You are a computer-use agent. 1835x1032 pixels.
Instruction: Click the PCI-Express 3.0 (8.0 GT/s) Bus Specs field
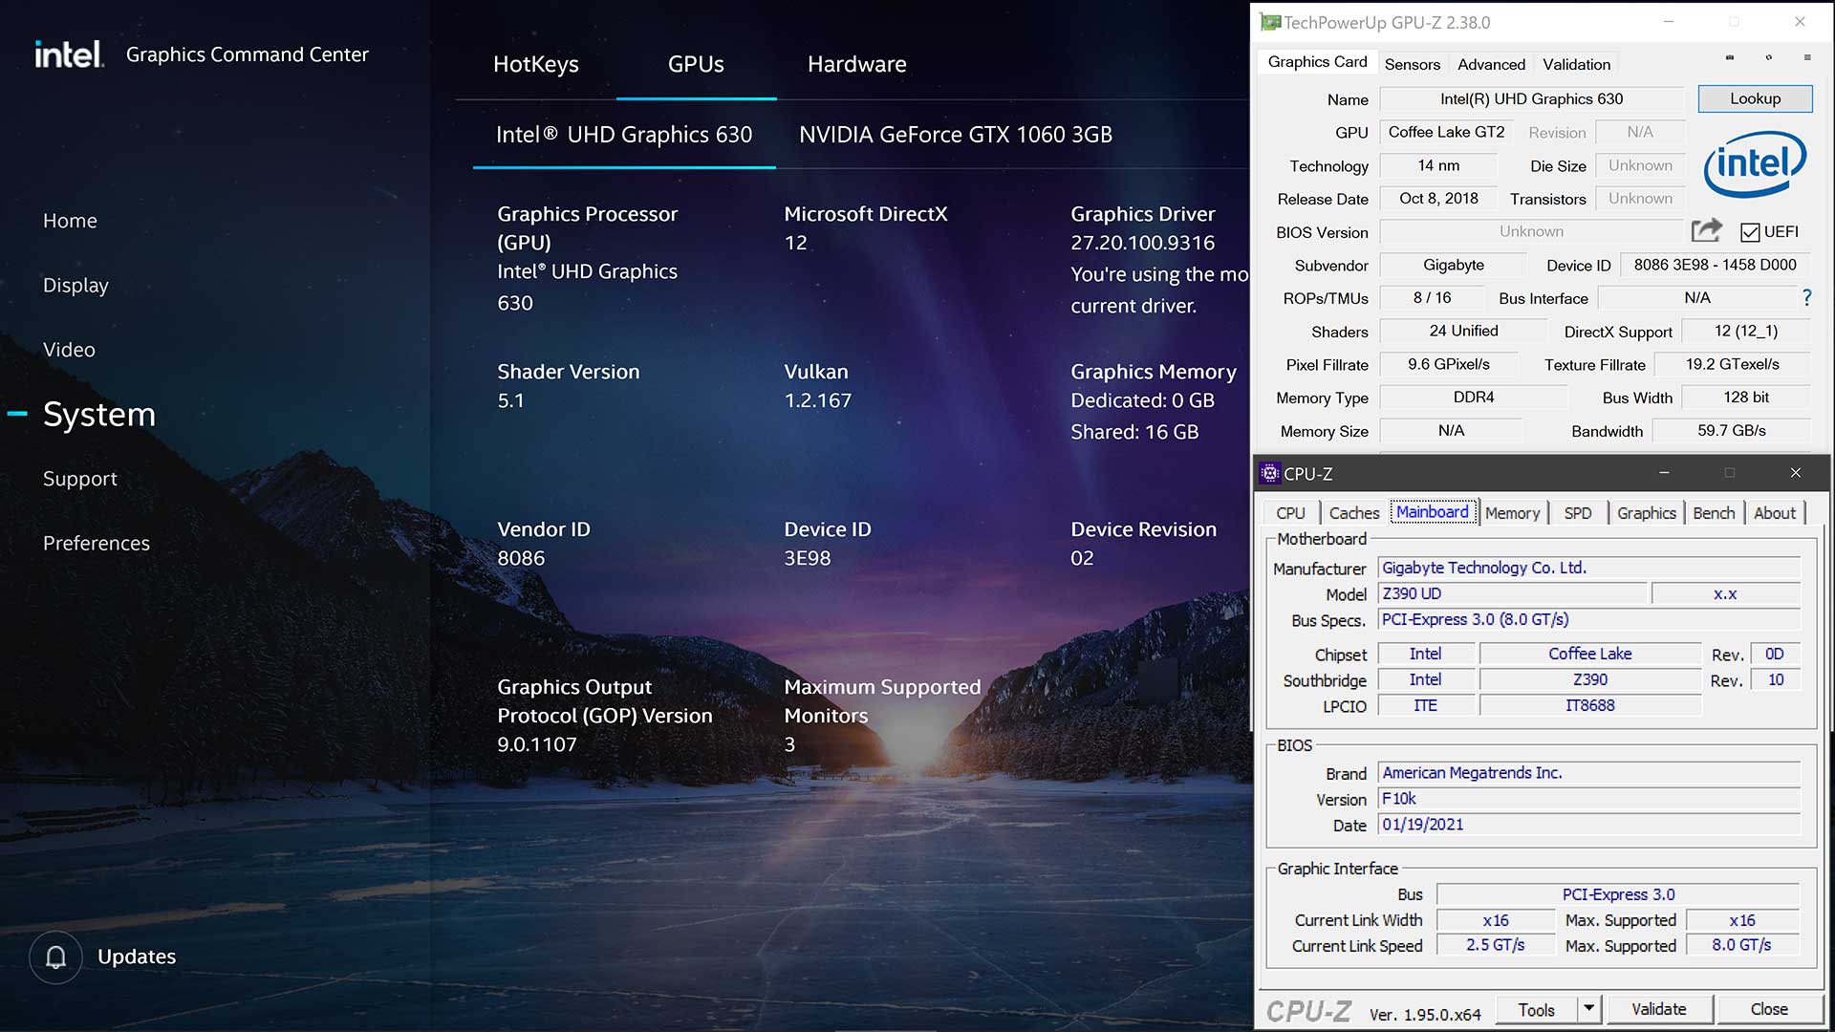pyautogui.click(x=1588, y=619)
